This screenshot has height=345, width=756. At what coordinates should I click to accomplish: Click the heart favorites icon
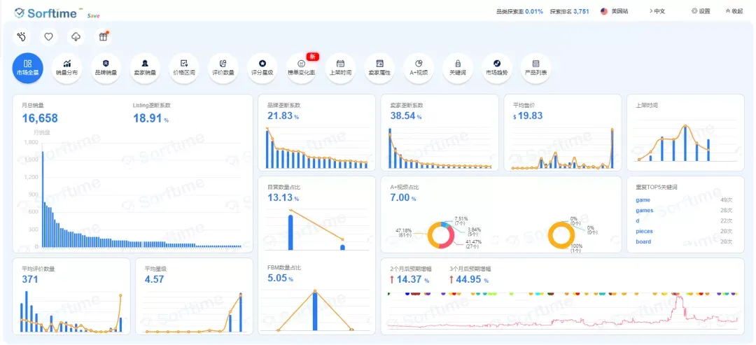tap(49, 36)
